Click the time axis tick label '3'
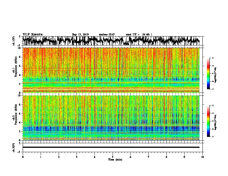The width and height of the screenshot is (228, 176). click(x=77, y=157)
